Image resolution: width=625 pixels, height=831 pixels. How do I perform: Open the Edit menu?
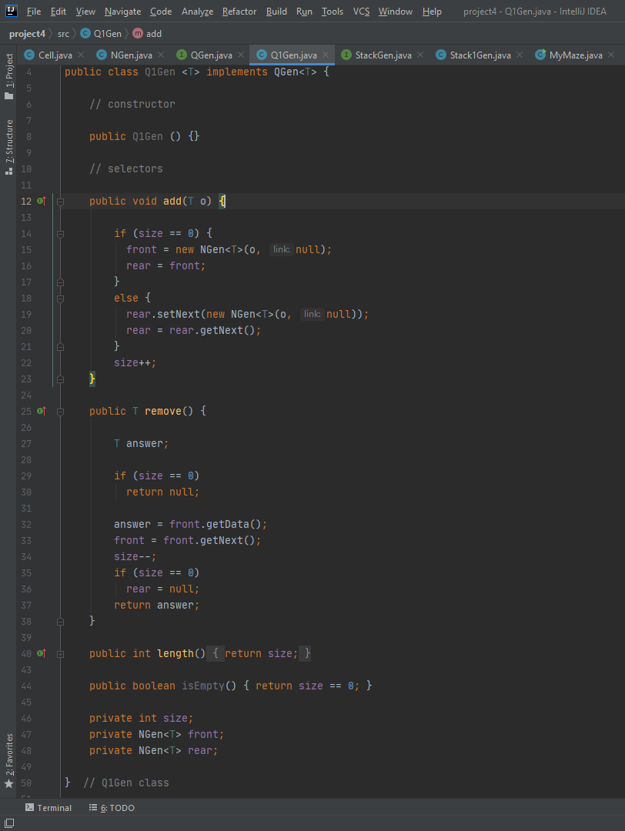[58, 11]
